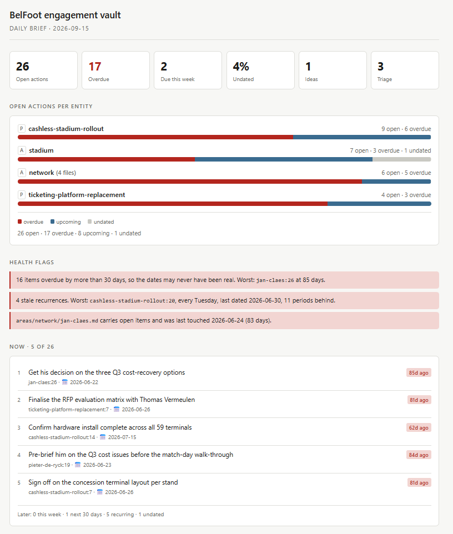Click the P badge beside ticketing-platform-replacement
This screenshot has width=453, height=534.
click(22, 195)
